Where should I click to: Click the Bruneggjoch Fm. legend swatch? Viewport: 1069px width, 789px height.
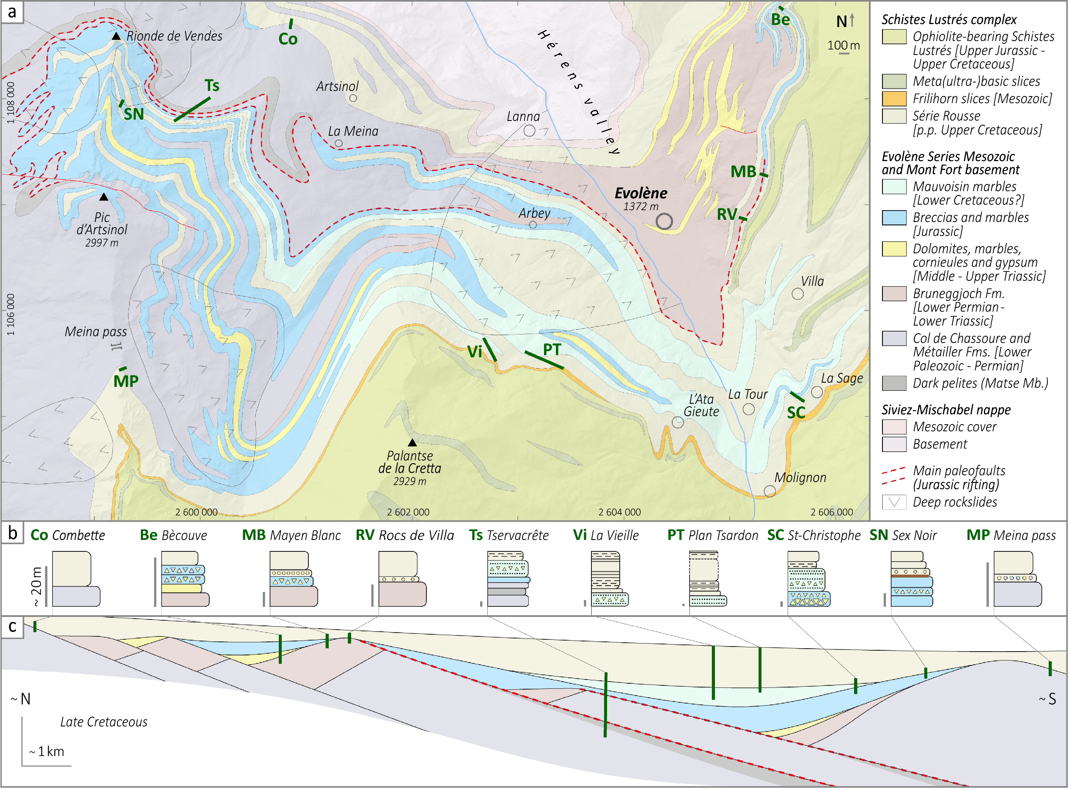coord(894,293)
